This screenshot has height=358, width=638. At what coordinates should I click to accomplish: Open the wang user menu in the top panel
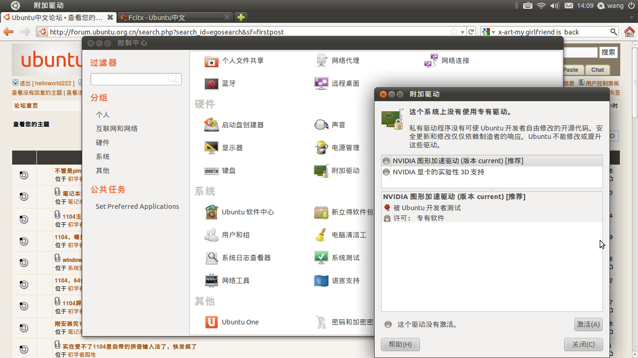pos(610,6)
